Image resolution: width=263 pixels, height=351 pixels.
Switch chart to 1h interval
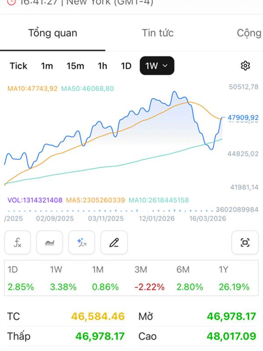(x=103, y=66)
